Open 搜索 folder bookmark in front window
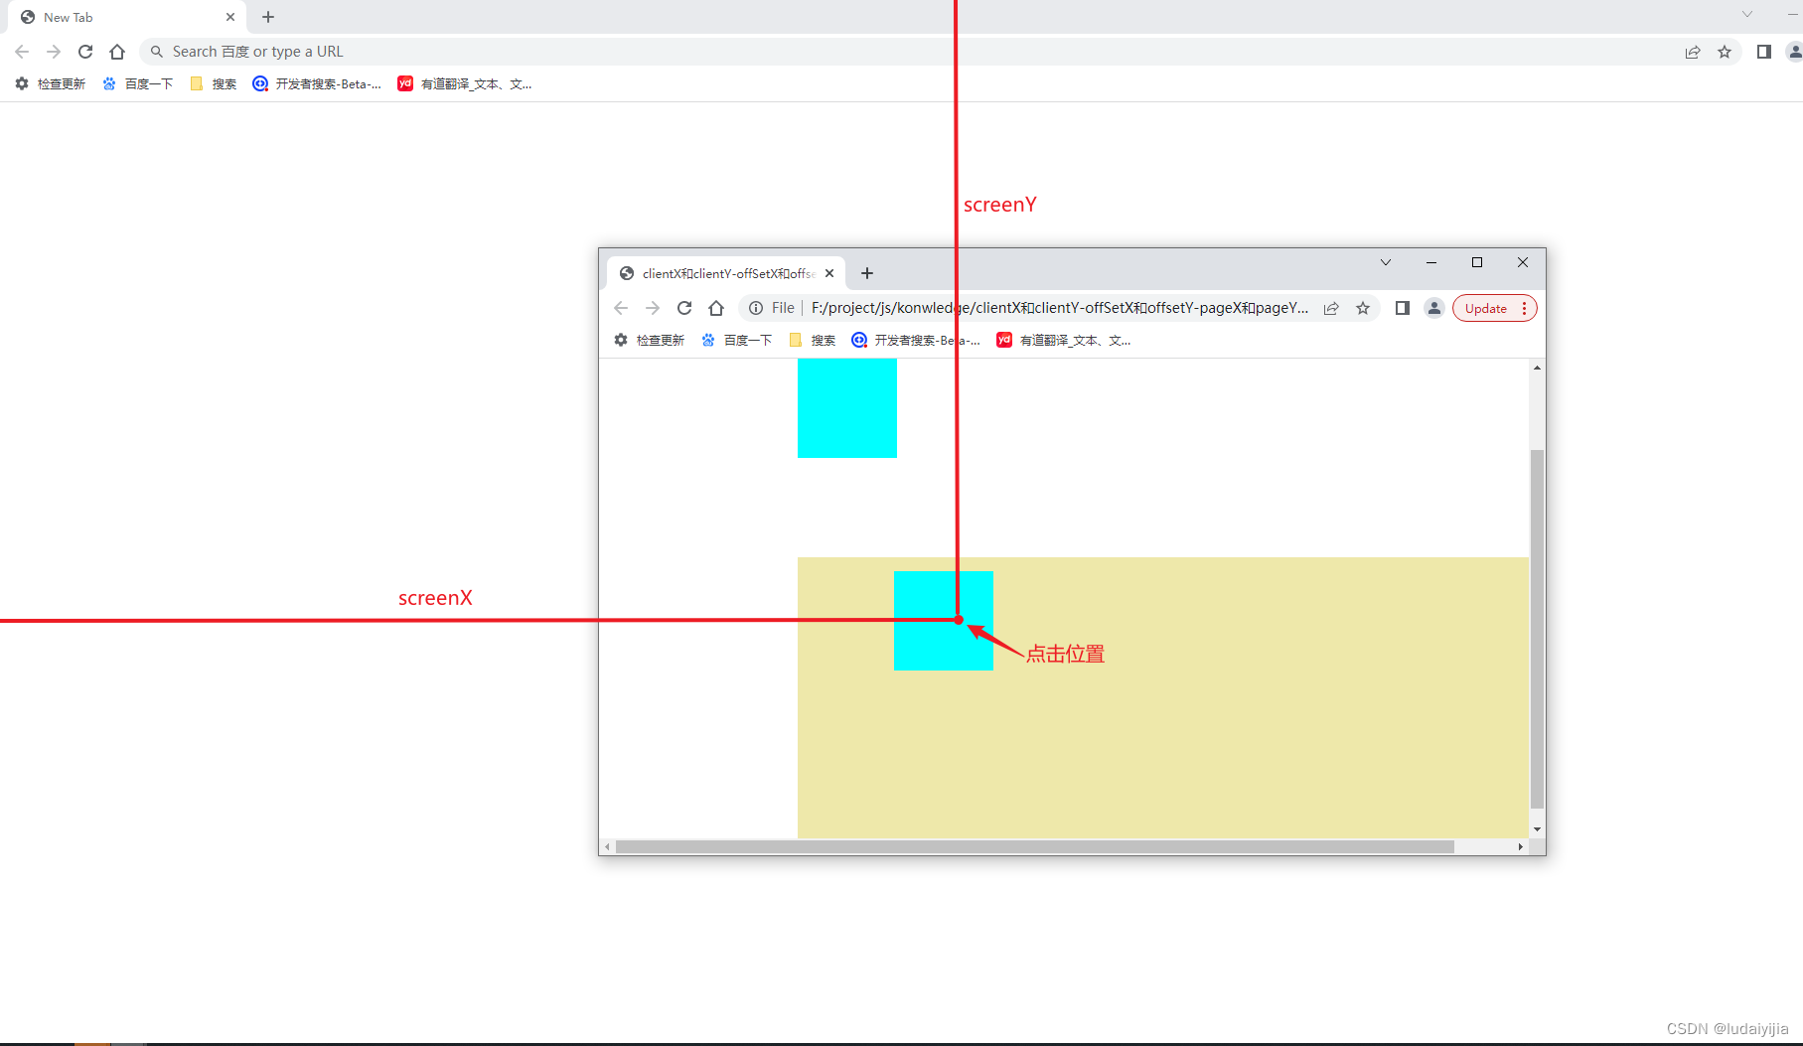Image resolution: width=1803 pixels, height=1046 pixels. [x=813, y=341]
